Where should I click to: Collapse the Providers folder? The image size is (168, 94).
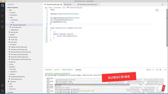[13, 45]
